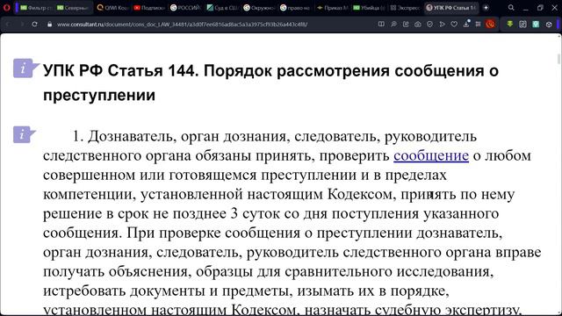This screenshot has height=316, width=562.
Task: Switch to the YouTube 'Подписки' tab
Action: click(149, 8)
